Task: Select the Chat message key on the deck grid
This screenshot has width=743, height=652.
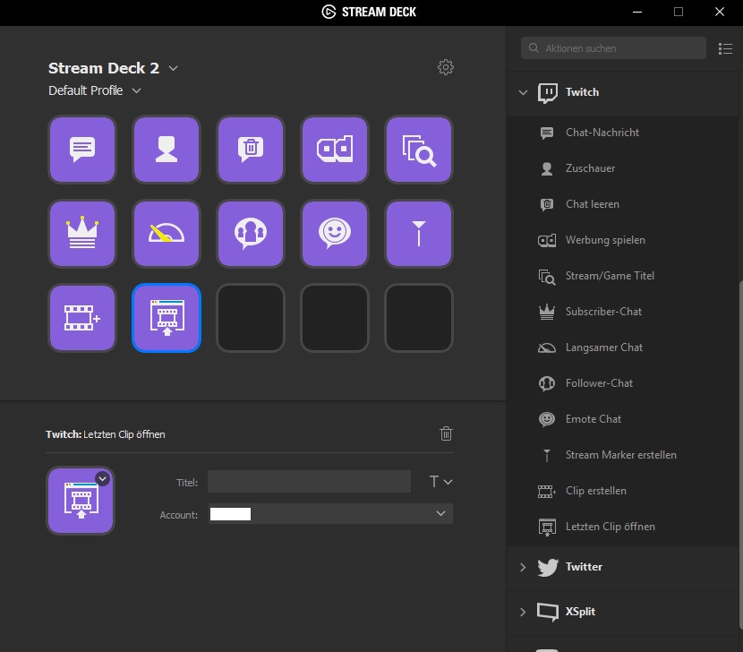Action: [x=82, y=150]
